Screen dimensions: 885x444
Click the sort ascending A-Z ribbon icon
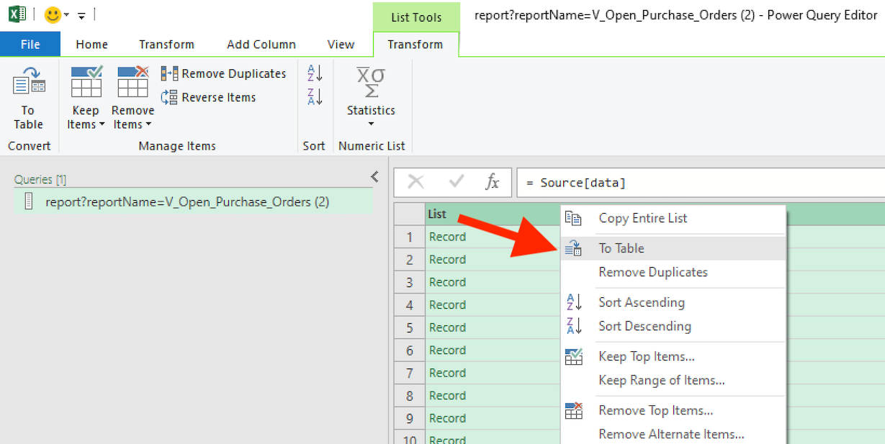pyautogui.click(x=315, y=73)
